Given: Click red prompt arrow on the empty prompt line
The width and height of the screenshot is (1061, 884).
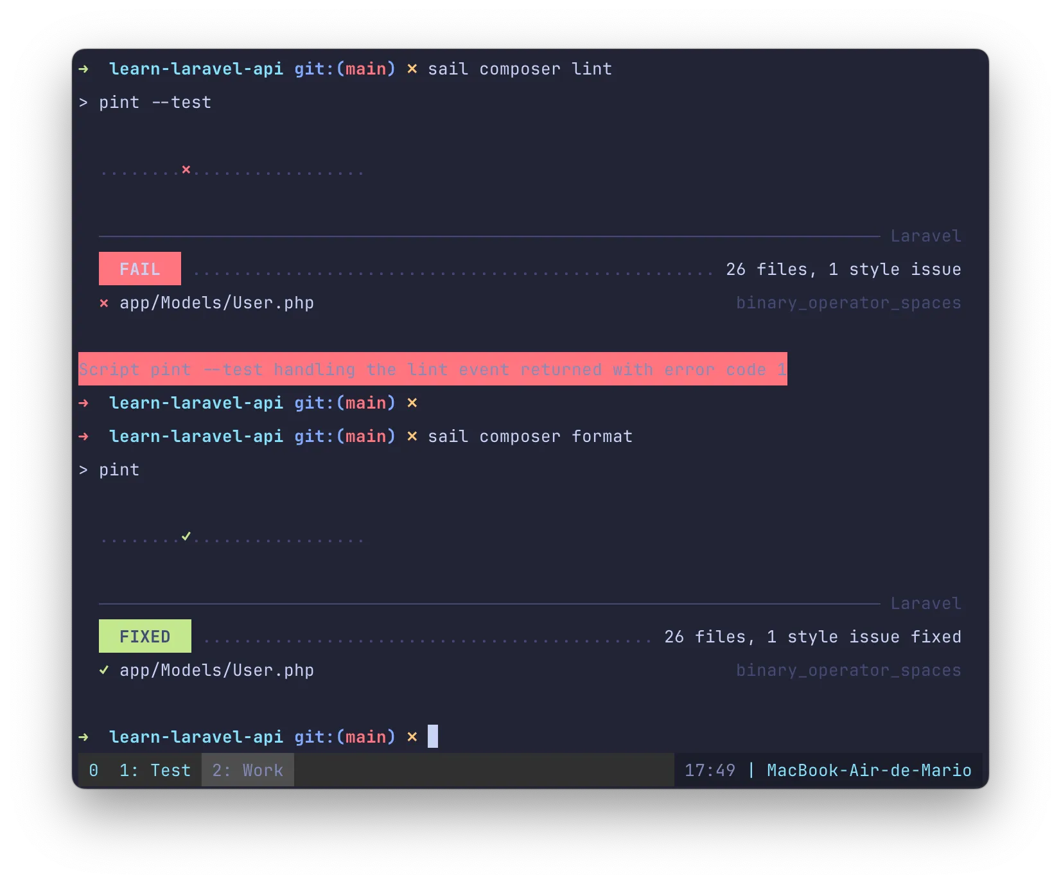Looking at the screenshot, I should point(83,403).
